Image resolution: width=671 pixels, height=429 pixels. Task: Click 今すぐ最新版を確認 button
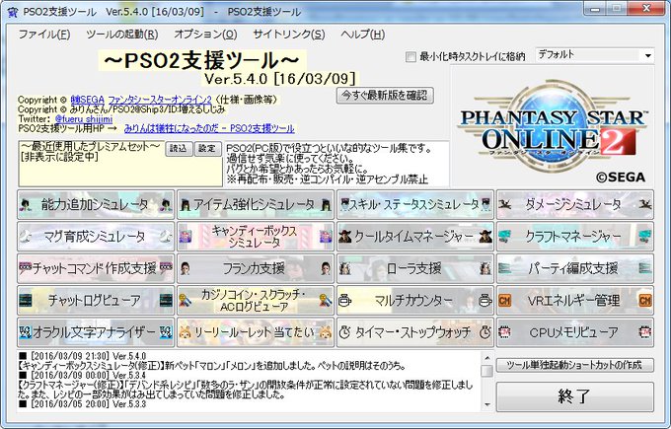point(385,96)
